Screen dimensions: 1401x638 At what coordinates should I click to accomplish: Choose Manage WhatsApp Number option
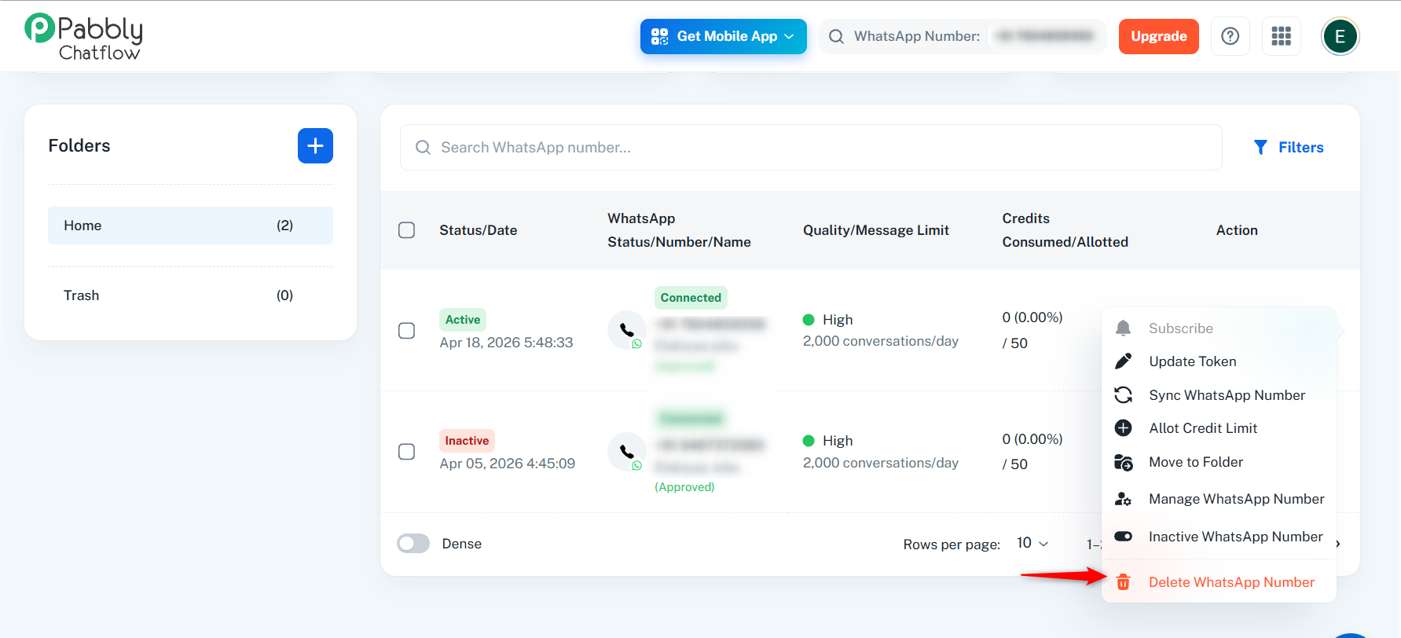point(1219,499)
